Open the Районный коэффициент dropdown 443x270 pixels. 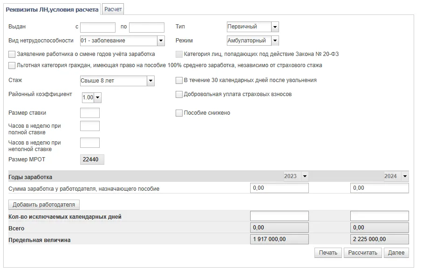[x=98, y=98]
